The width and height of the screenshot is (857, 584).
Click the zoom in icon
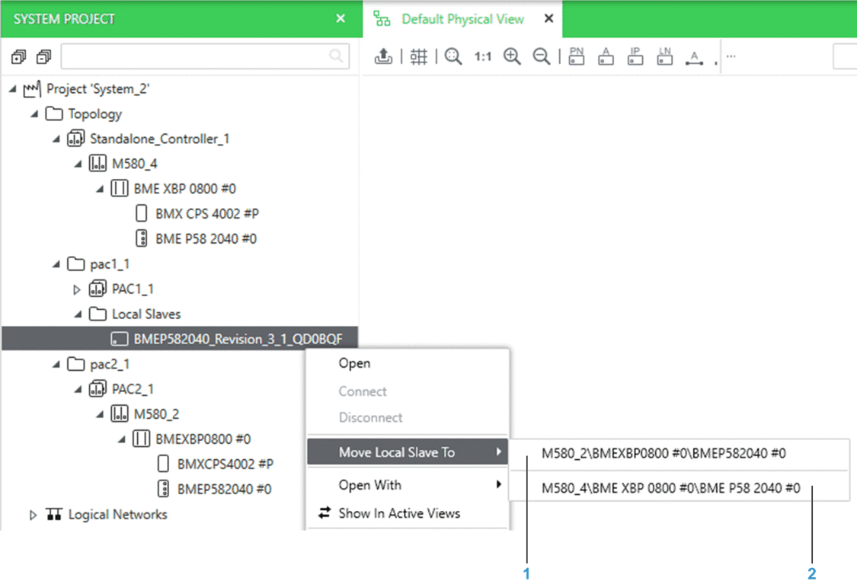point(512,56)
